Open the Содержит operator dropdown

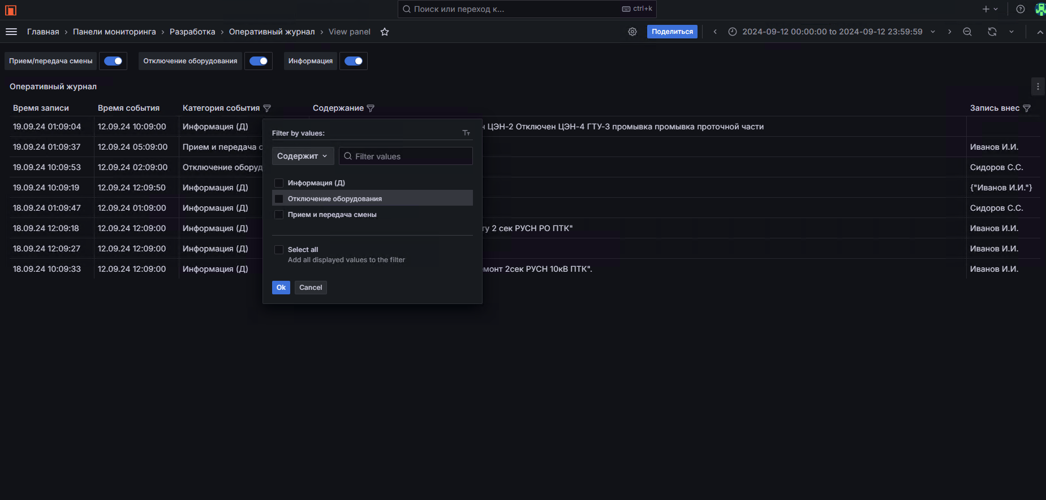point(303,156)
